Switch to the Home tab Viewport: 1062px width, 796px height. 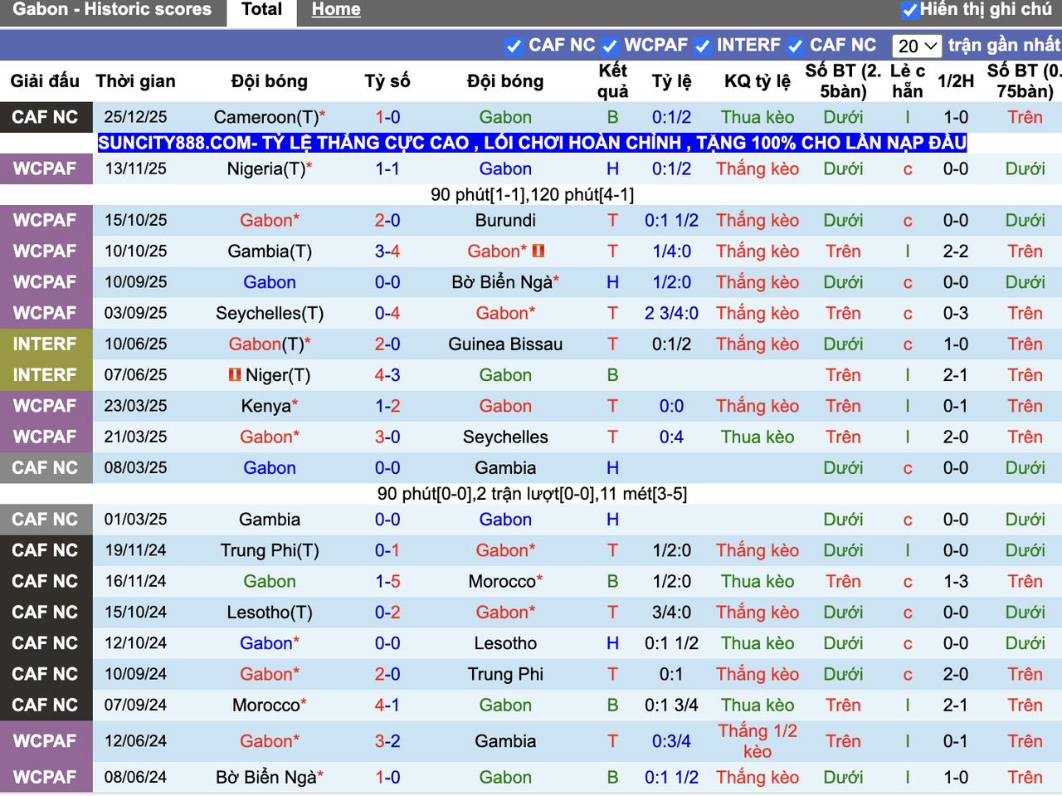point(336,10)
